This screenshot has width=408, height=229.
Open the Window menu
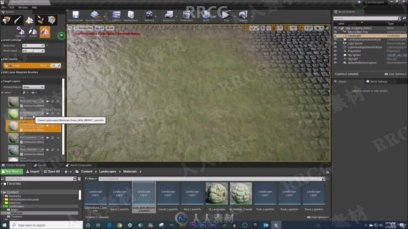pos(23,7)
